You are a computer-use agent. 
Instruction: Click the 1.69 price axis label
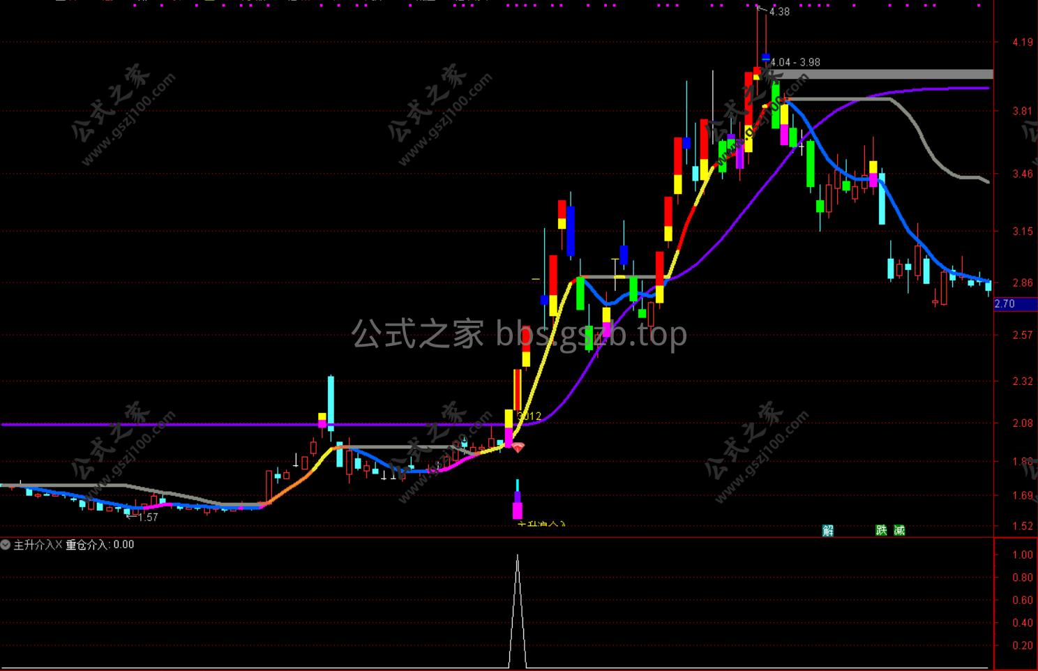pos(1023,496)
